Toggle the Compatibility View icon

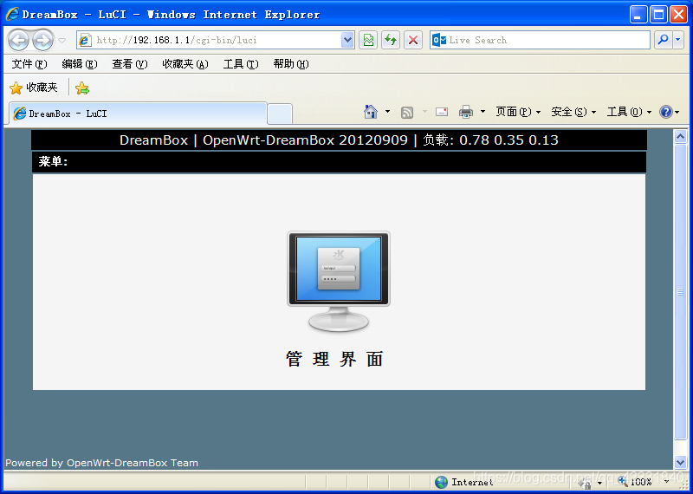367,40
